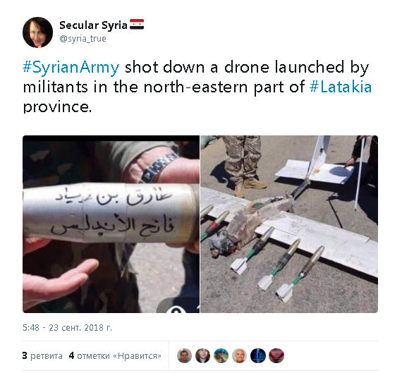
Task: Click the Secular Syria display name
Action: coord(93,25)
